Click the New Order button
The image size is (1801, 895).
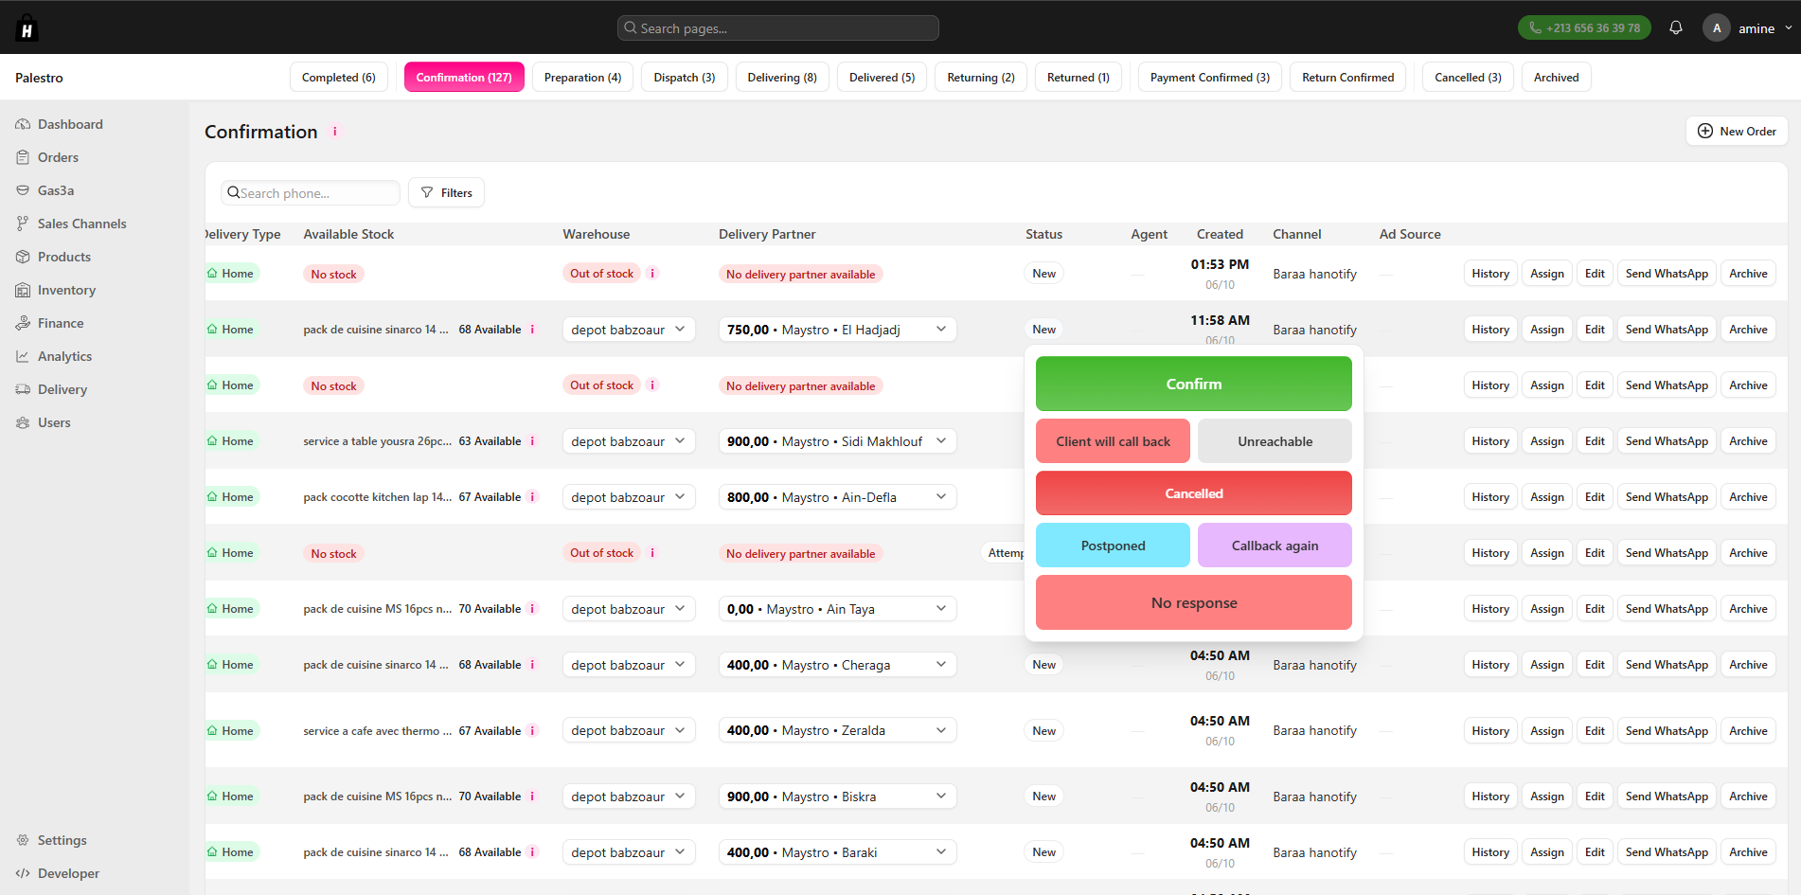coord(1737,132)
